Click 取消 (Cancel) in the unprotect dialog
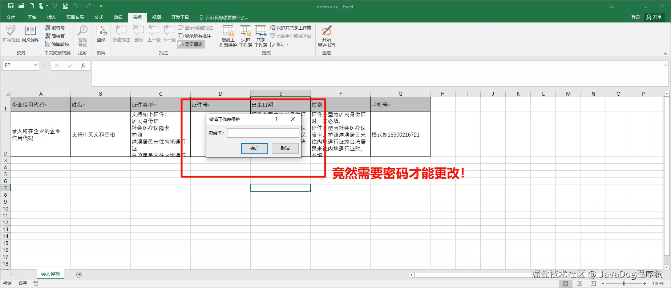 285,148
